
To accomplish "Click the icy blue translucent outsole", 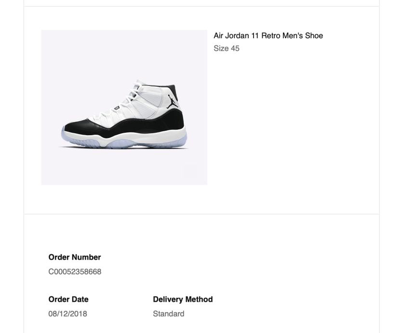I will point(121,144).
